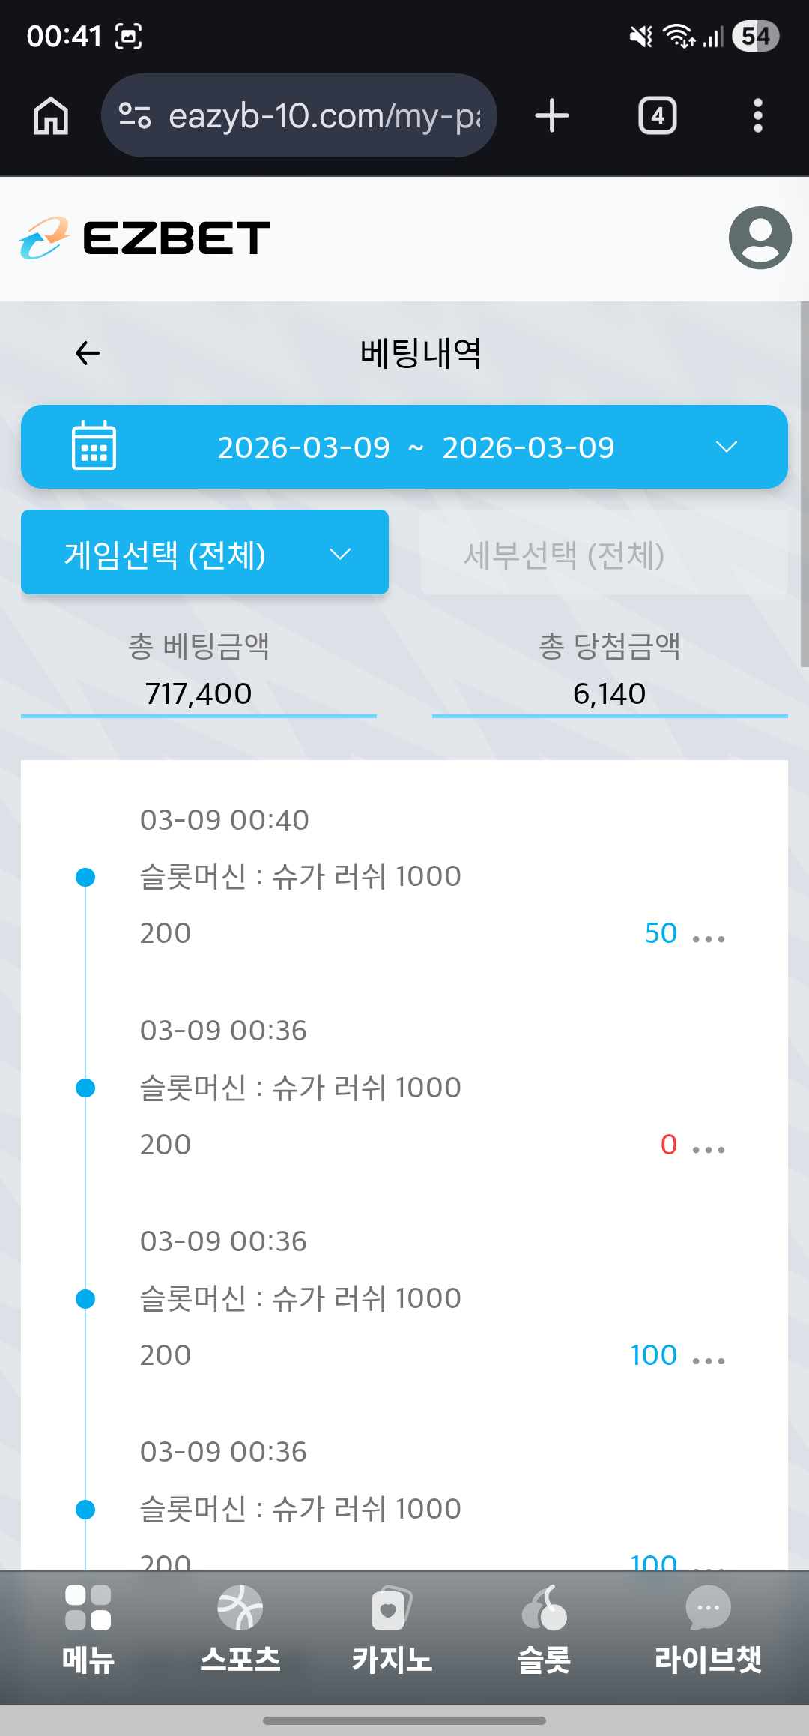Viewport: 809px width, 1736px height.
Task: Click the EZBET logo
Action: click(145, 238)
